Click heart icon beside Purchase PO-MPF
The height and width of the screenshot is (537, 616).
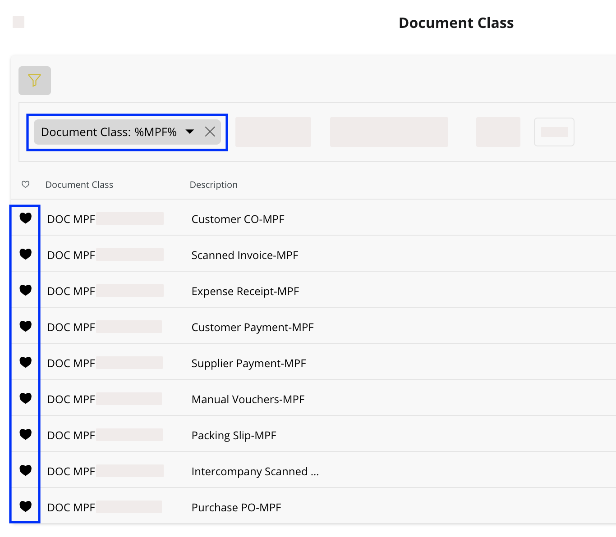[x=26, y=507]
